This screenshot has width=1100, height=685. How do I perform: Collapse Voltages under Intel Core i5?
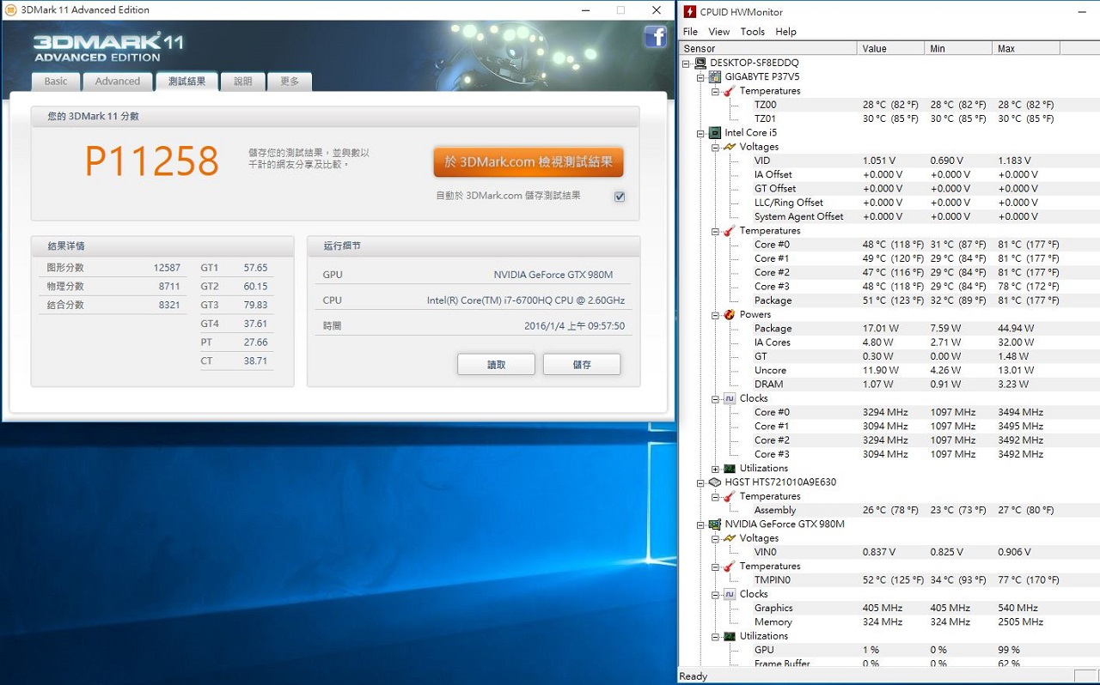click(715, 147)
